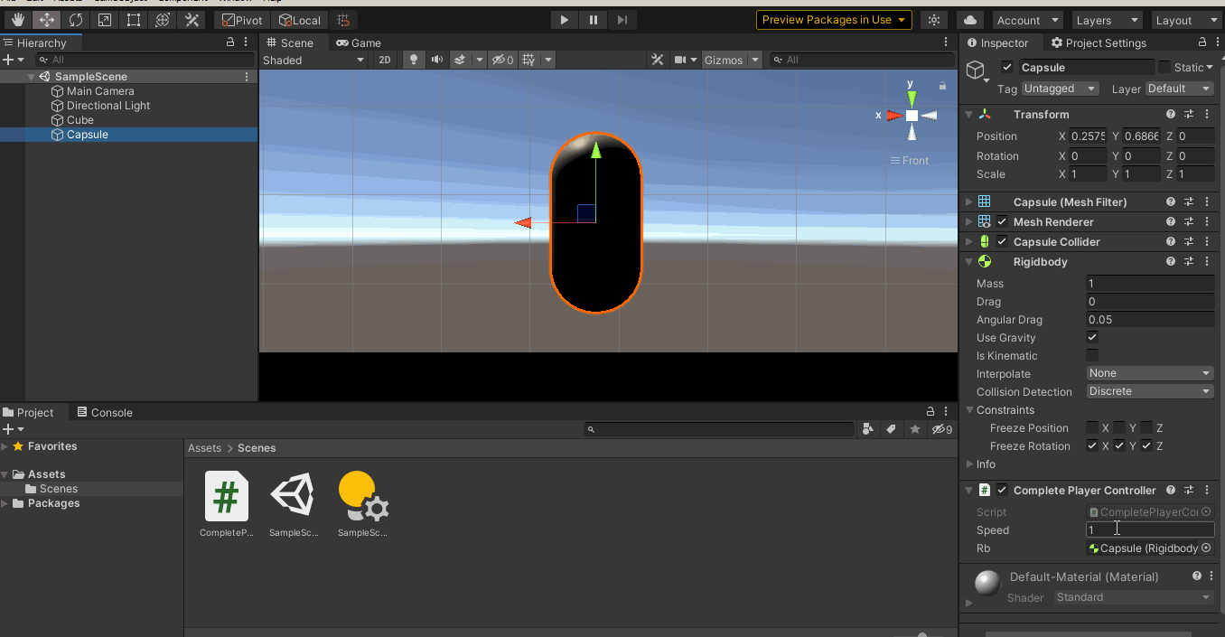
Task: Open the Collision Detection dropdown
Action: 1149,392
